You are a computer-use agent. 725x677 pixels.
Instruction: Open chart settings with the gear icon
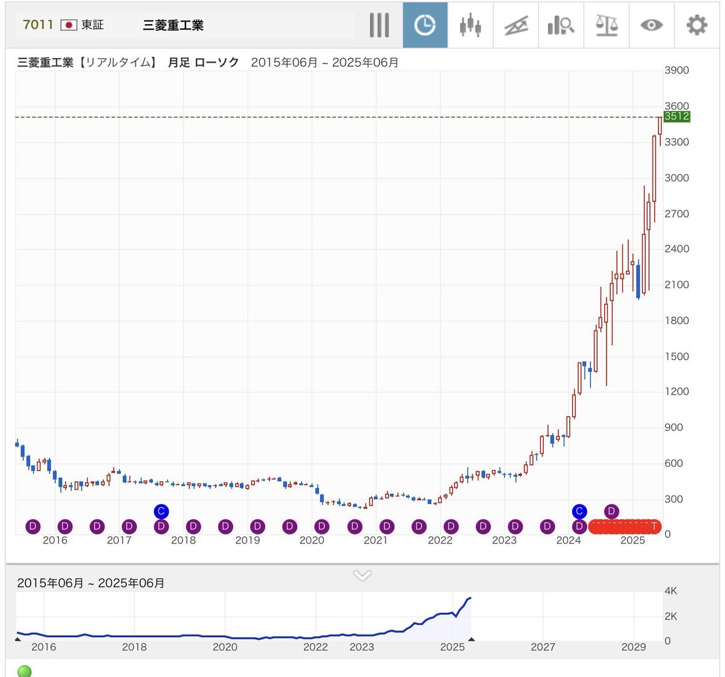(x=697, y=25)
